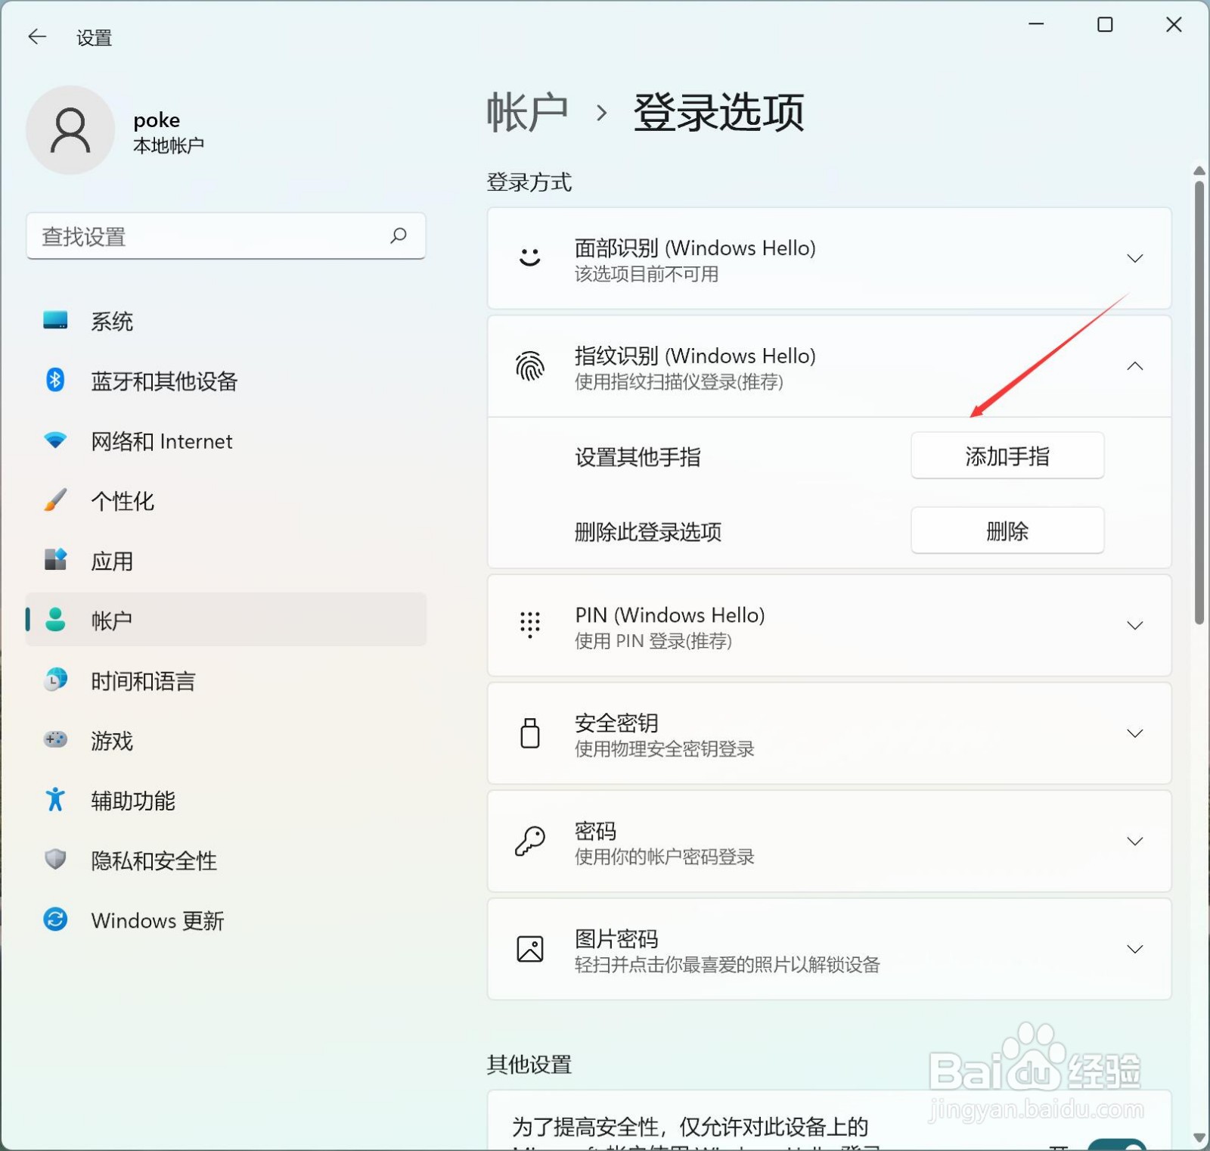Image resolution: width=1210 pixels, height=1151 pixels.
Task: Expand the face recognition option chevron
Action: (1135, 258)
